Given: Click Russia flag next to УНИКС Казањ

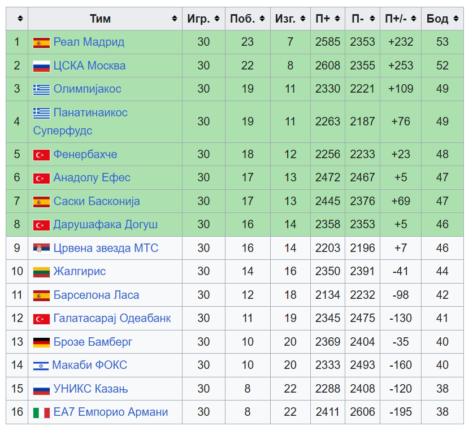Looking at the screenshot, I should [x=41, y=389].
